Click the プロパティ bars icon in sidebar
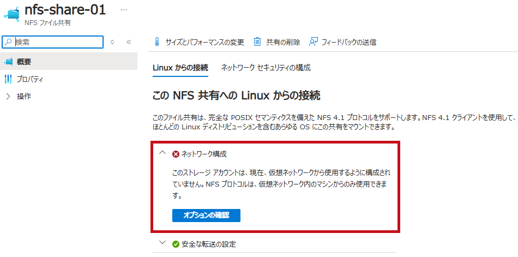The width and height of the screenshot is (518, 257). tap(8, 79)
